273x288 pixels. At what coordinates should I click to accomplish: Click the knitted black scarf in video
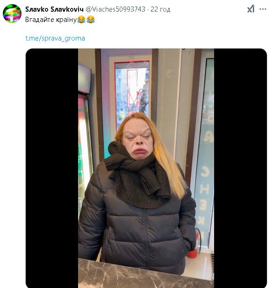click(x=137, y=176)
